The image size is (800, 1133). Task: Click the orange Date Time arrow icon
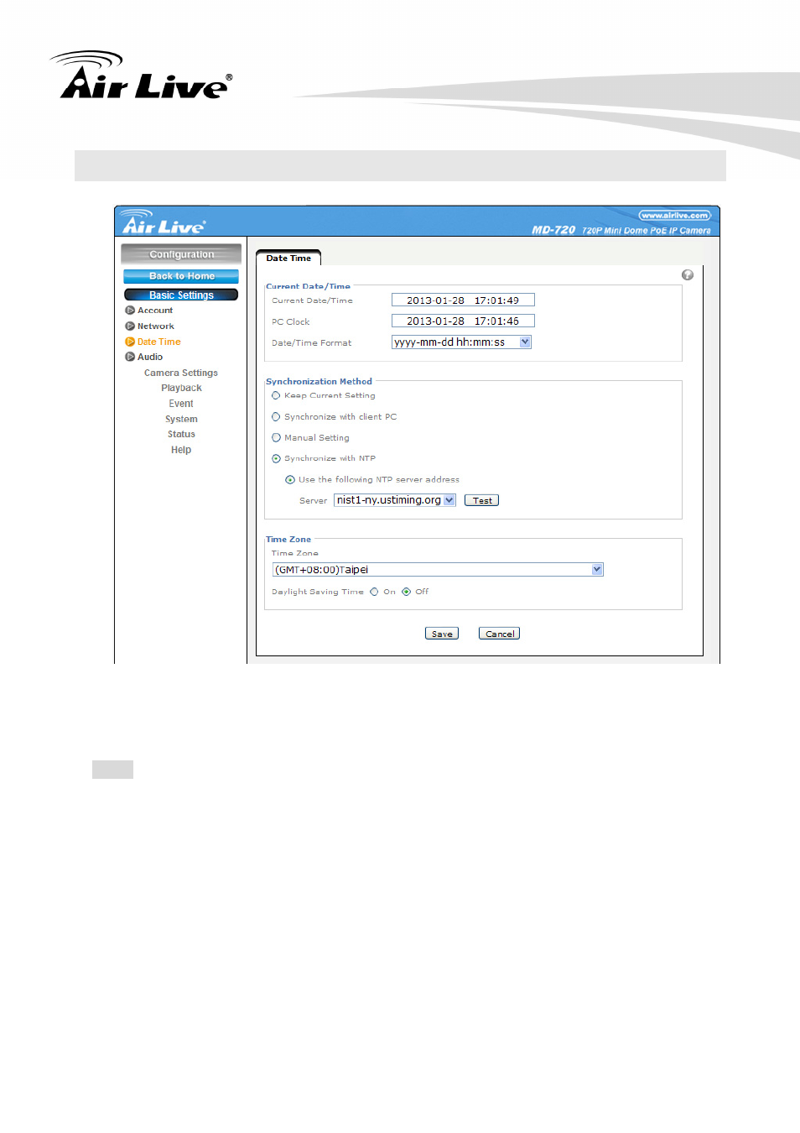click(130, 342)
